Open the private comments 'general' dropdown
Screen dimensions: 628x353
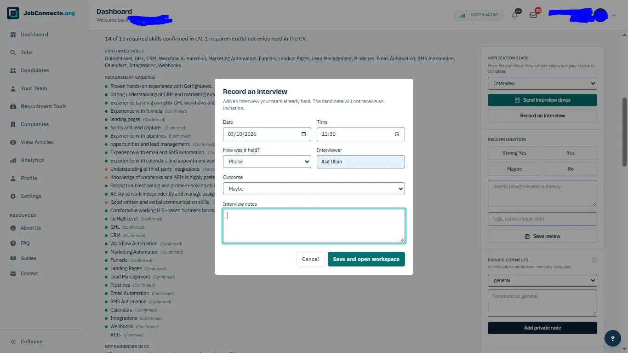(542, 280)
